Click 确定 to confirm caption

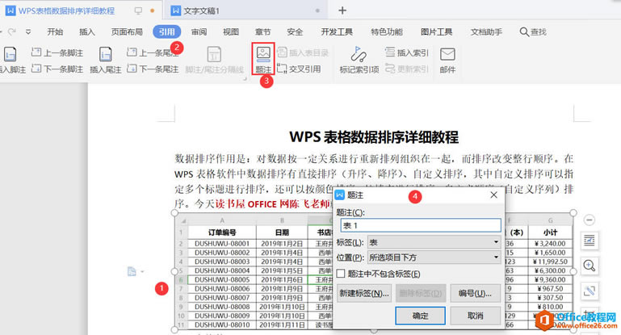pyautogui.click(x=420, y=316)
